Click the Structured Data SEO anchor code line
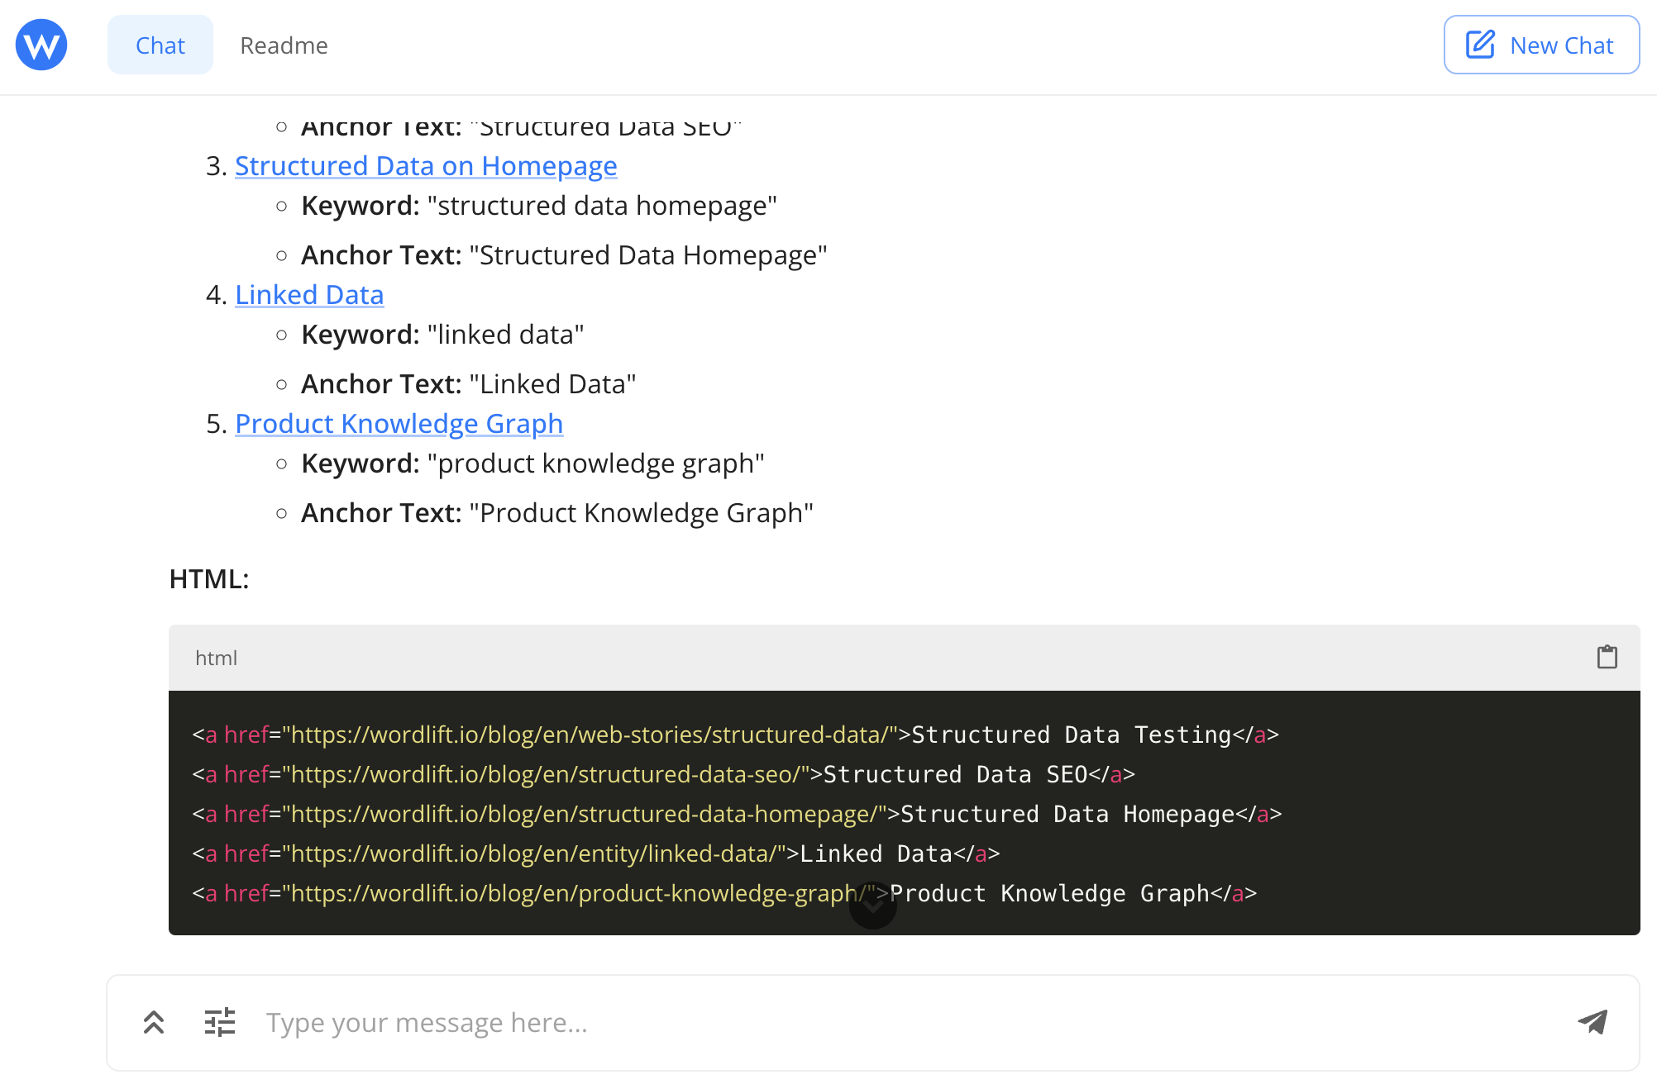1657x1084 pixels. (x=664, y=774)
